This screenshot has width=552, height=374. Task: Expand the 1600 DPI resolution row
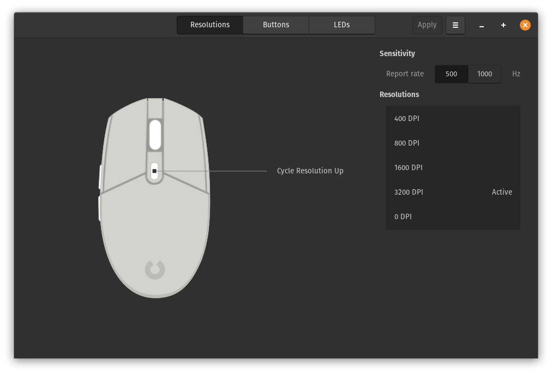click(453, 167)
